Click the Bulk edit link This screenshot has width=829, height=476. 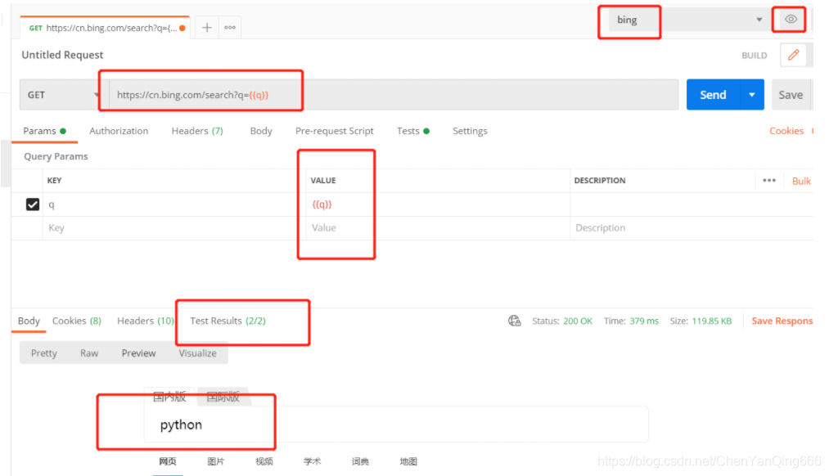[x=801, y=181]
